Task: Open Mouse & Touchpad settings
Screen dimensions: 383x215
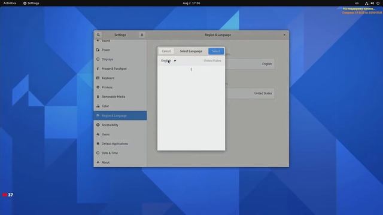Action: (120, 69)
